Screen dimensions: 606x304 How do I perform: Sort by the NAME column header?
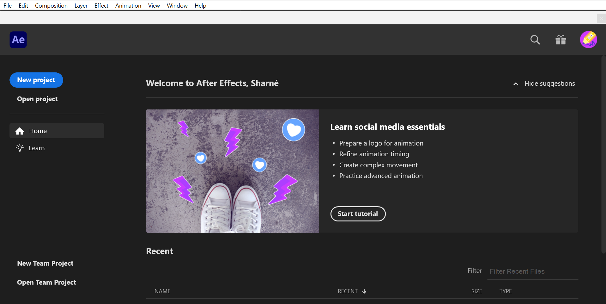[x=162, y=291]
